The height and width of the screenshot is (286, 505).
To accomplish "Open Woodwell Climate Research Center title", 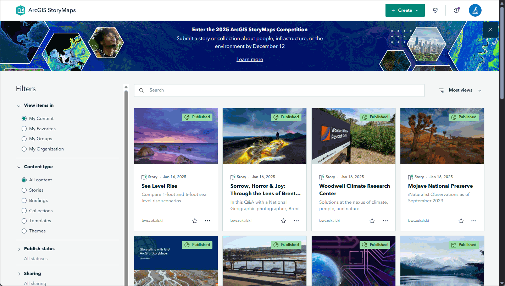I will [354, 190].
